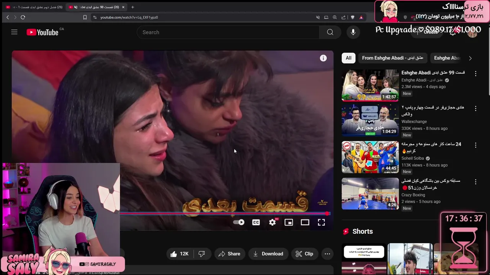This screenshot has width=490, height=275.
Task: Open the 1:42:57 Eshghe Abadi 99 thumbnail
Action: [x=370, y=86]
